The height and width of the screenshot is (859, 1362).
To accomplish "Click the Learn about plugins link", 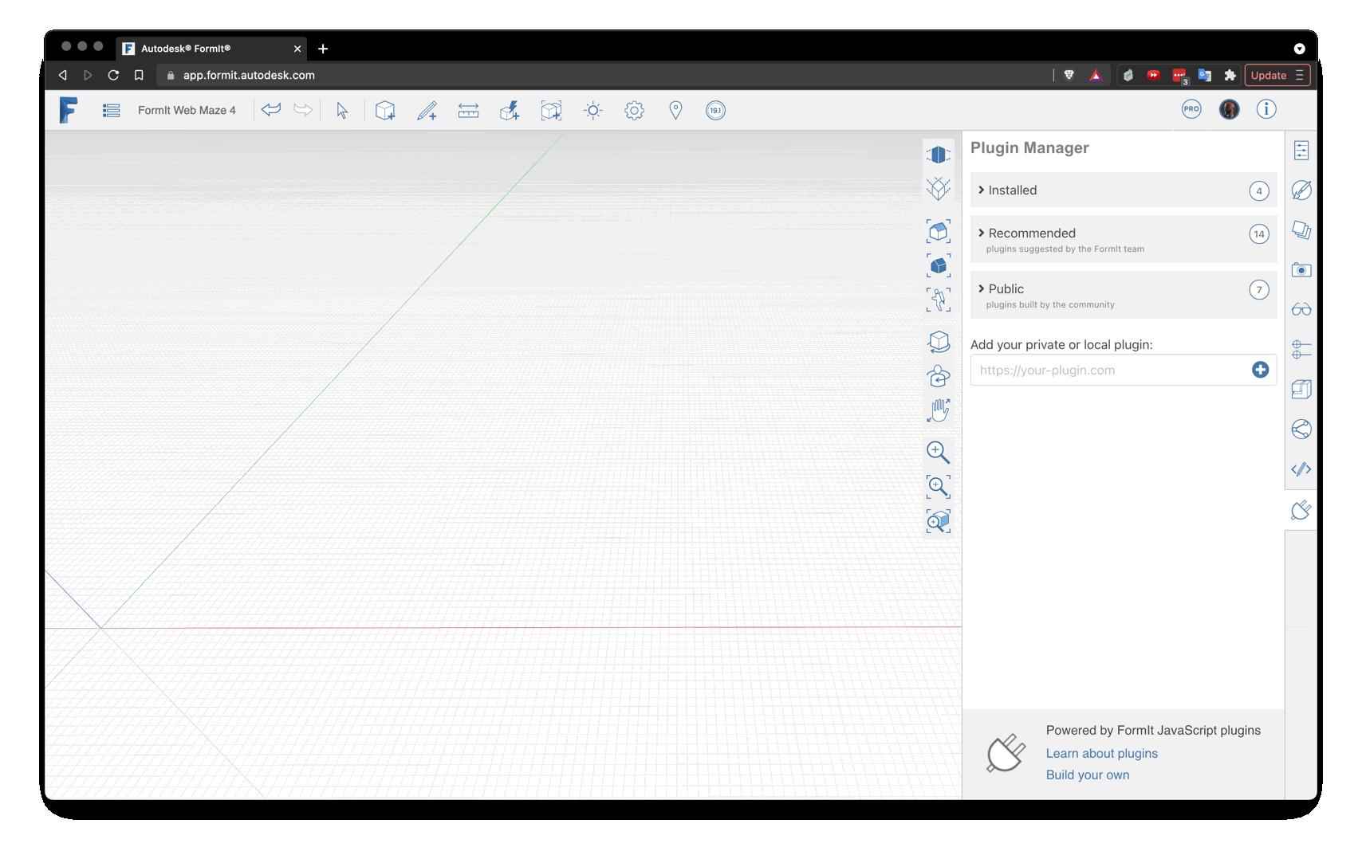I will (1101, 754).
